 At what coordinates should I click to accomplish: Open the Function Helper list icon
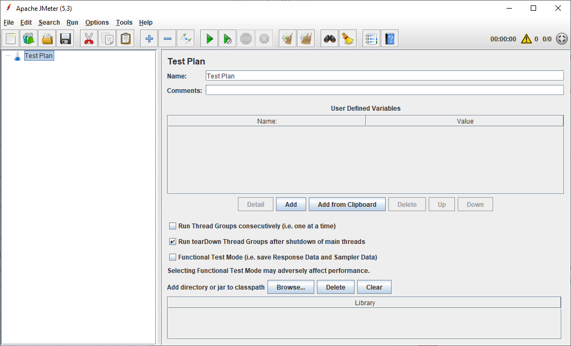point(371,39)
